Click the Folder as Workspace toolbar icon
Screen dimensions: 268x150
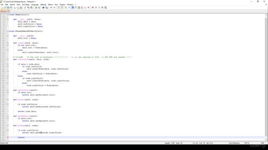[85, 7]
